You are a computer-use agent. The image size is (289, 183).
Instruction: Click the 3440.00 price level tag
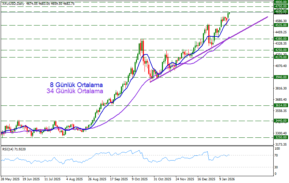[280, 121]
